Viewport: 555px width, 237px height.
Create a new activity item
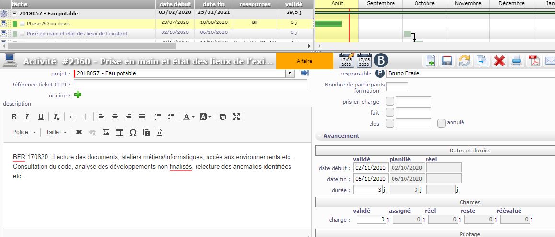coord(430,61)
